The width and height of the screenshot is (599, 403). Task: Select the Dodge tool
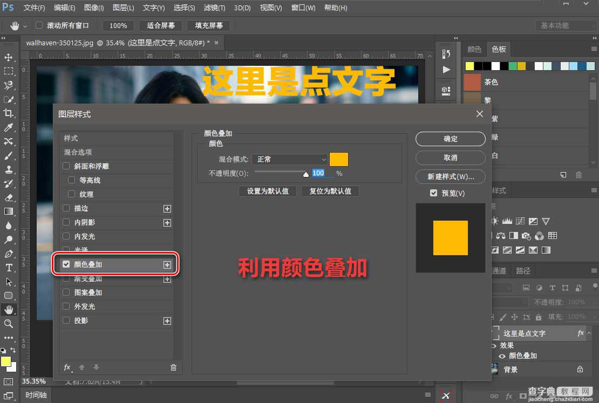click(x=9, y=240)
